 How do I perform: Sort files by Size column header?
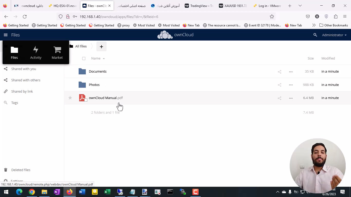(x=311, y=58)
